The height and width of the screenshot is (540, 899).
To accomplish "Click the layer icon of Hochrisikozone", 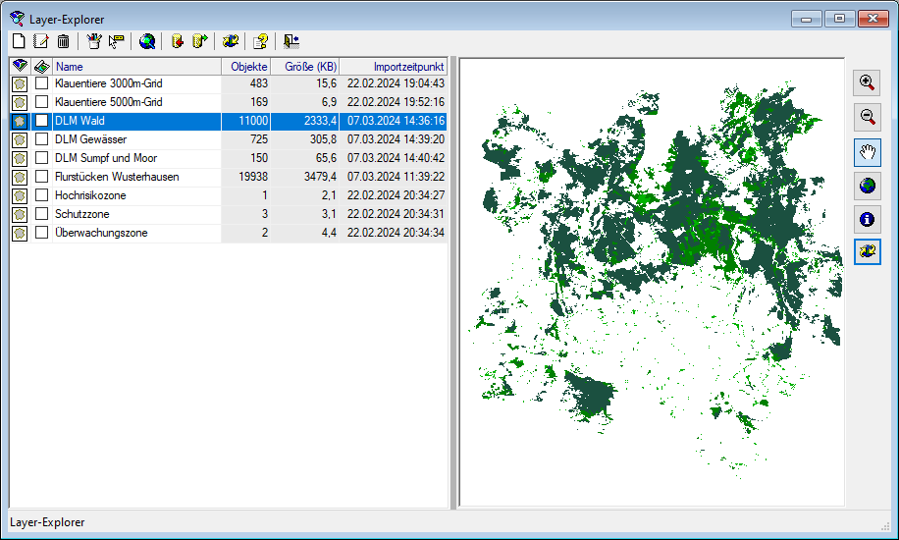I will pyautogui.click(x=20, y=195).
